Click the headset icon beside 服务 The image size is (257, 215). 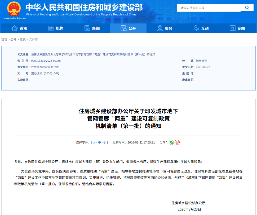pyautogui.click(x=160, y=28)
